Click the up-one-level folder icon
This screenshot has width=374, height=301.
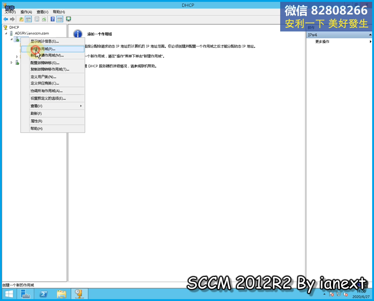pyautogui.click(x=21, y=19)
